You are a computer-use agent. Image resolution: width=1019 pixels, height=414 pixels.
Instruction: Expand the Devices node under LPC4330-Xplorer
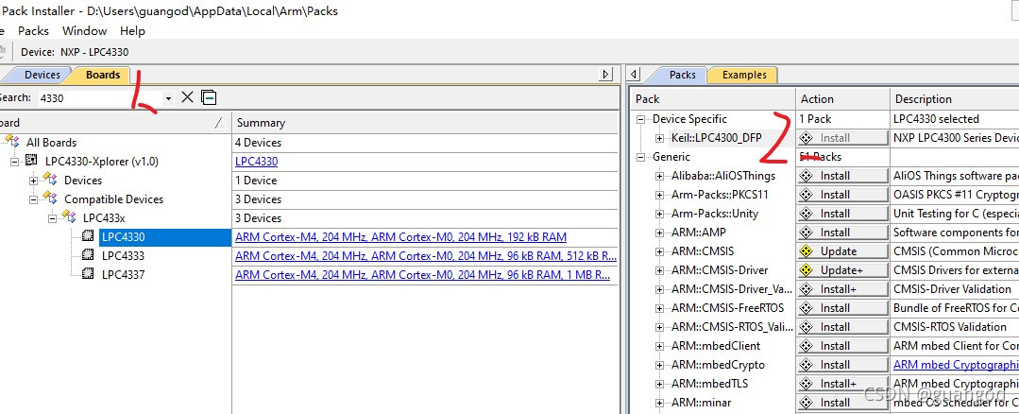(x=33, y=181)
